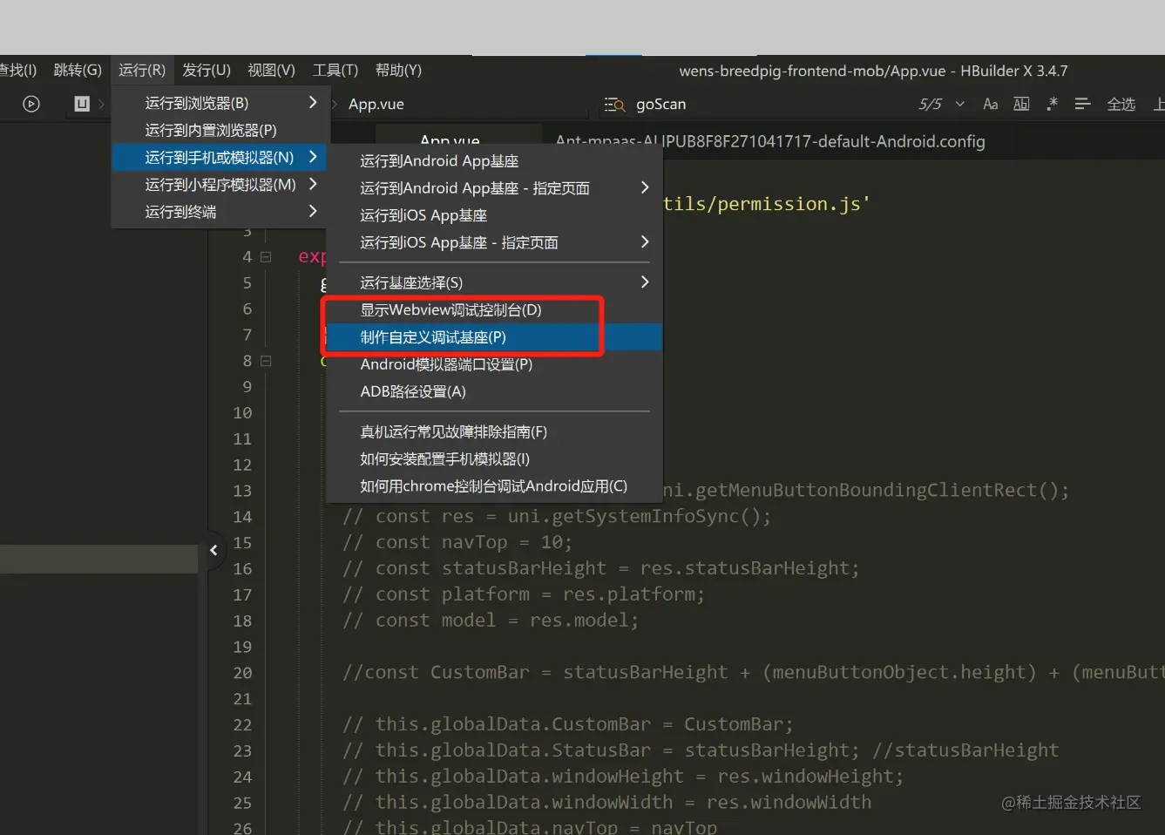Screen dimensions: 1165x835
Task: Select 运行到Android App基座
Action: point(494,161)
